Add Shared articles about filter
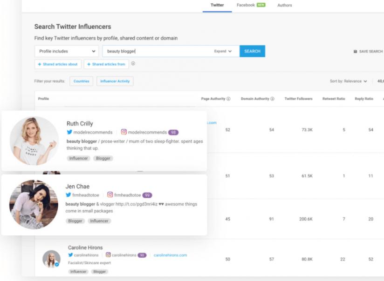 tap(58, 64)
